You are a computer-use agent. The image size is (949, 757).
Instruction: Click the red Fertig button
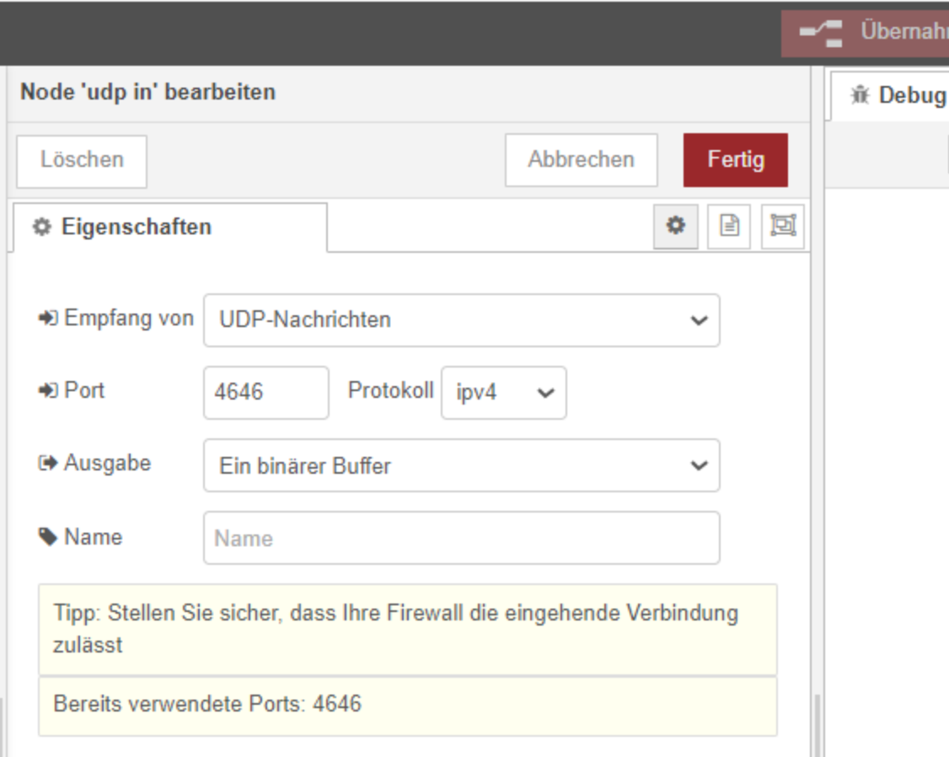click(736, 160)
